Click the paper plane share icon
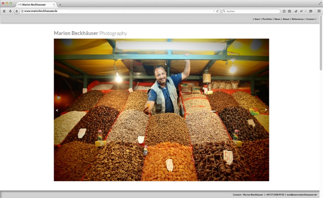Screen dimensions: 323x198 click(x=296, y=11)
